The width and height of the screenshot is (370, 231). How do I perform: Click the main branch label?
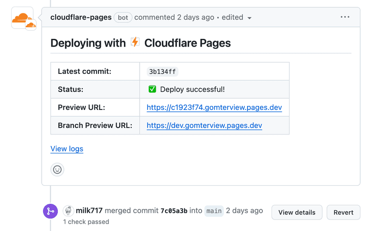click(x=214, y=211)
